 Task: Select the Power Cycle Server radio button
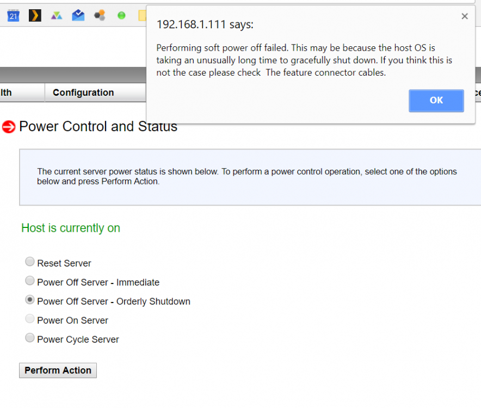30,338
